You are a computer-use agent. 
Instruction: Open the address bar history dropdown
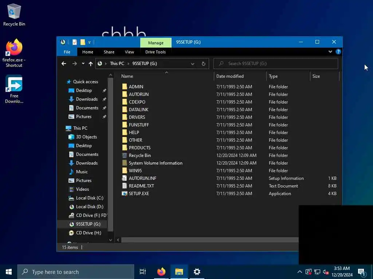pos(192,64)
